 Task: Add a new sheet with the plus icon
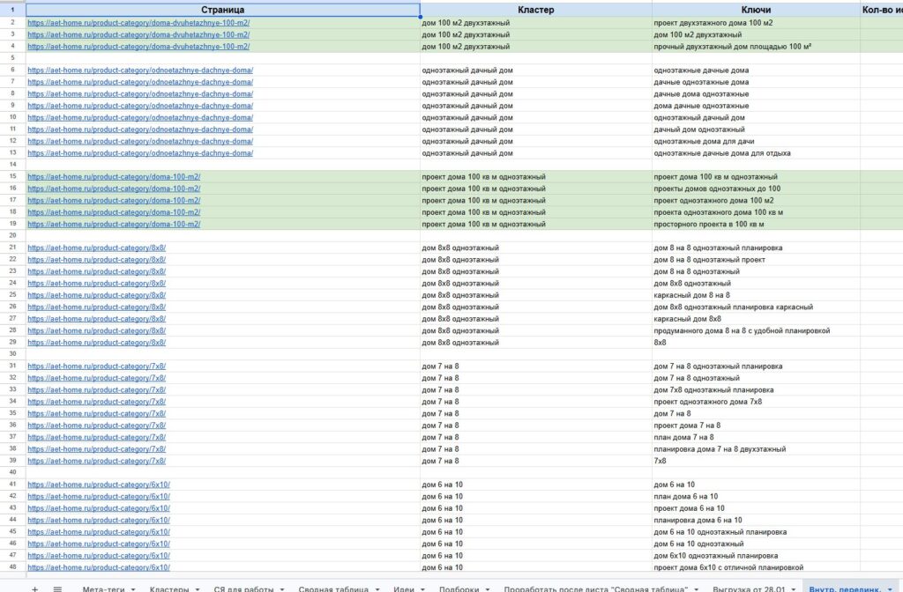coord(34,588)
